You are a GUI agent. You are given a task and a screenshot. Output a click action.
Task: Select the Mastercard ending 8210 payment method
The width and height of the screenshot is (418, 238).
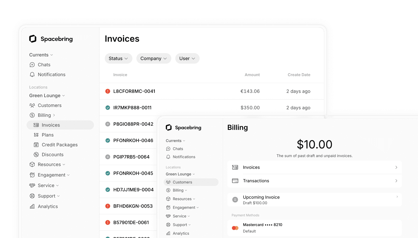click(263, 228)
